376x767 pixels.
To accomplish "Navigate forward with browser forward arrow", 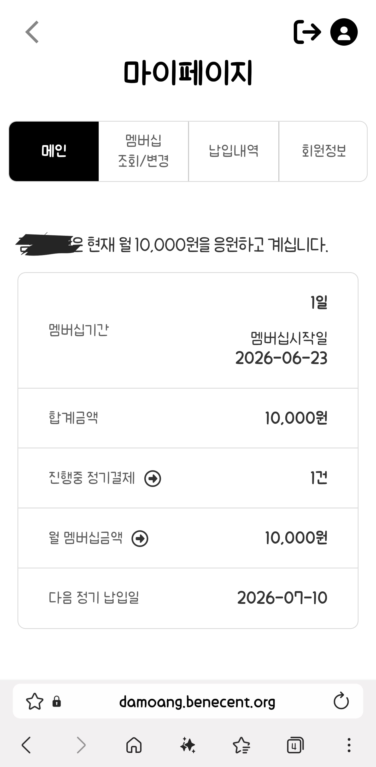I will 81,745.
